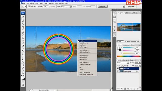The height and width of the screenshot is (91, 162).
Task: Enable Lock image pixels
Action: click(124, 66)
